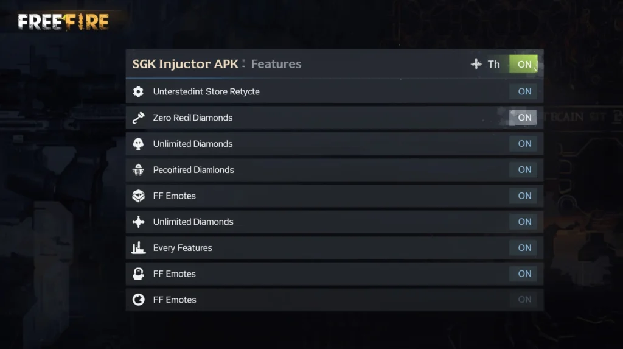Click the bar chart icon beside Every Features
The image size is (623, 349).
[138, 248]
